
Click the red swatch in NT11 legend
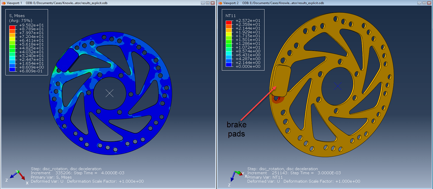pos(229,23)
